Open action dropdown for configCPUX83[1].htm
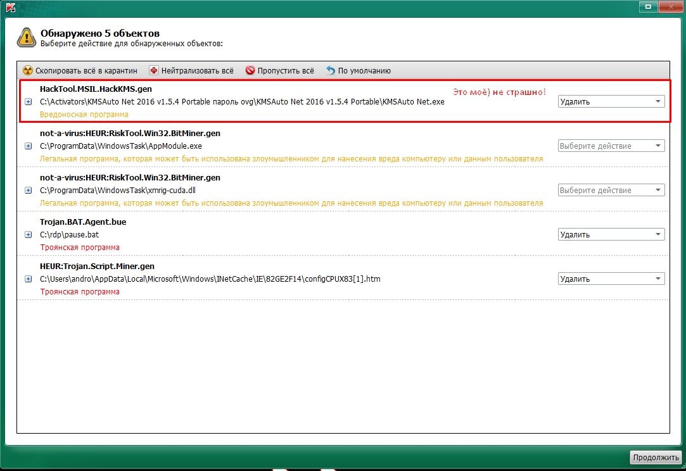686x471 pixels. coord(611,279)
